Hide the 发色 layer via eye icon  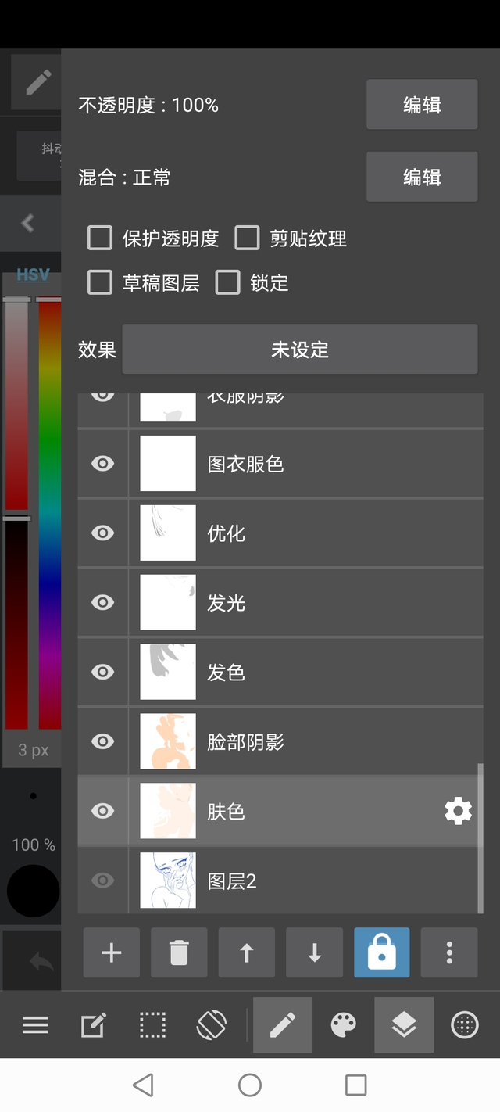coord(102,672)
